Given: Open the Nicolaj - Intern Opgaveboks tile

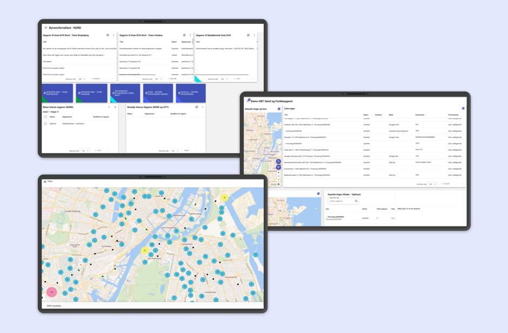Looking at the screenshot, I should (x=190, y=93).
